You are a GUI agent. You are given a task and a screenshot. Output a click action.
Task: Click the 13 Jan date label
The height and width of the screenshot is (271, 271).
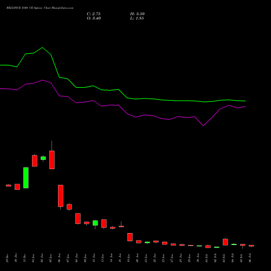(x=102, y=258)
